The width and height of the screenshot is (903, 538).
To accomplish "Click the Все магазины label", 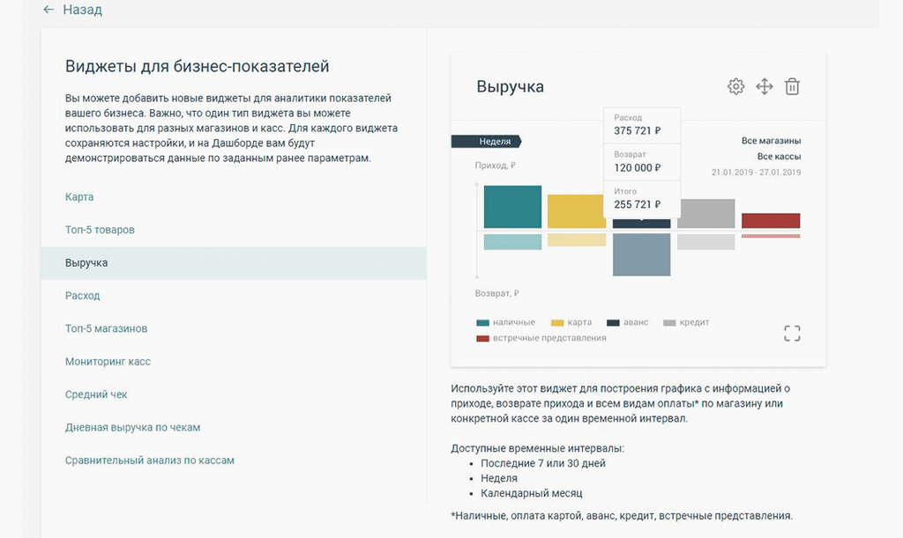I will pyautogui.click(x=771, y=141).
